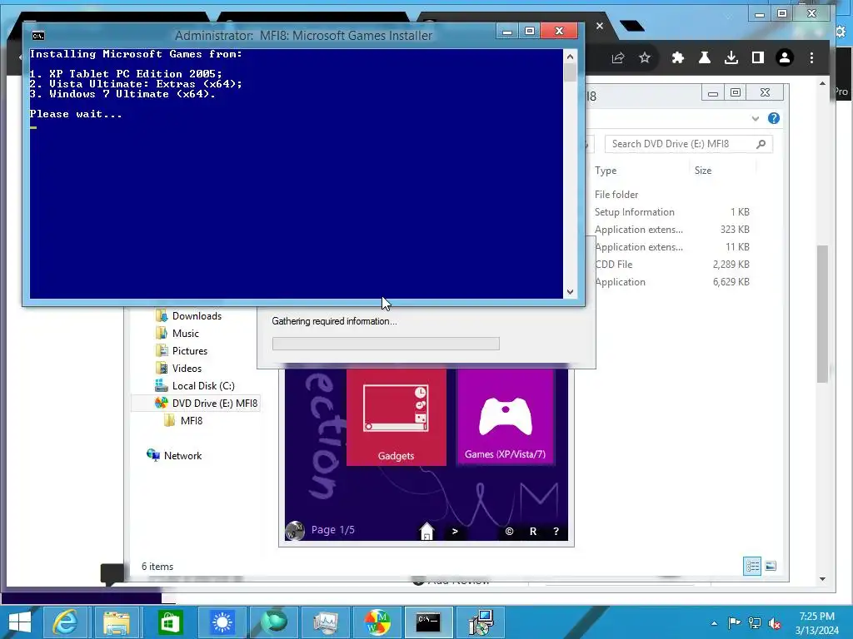Select Network in navigation pane

tap(182, 456)
